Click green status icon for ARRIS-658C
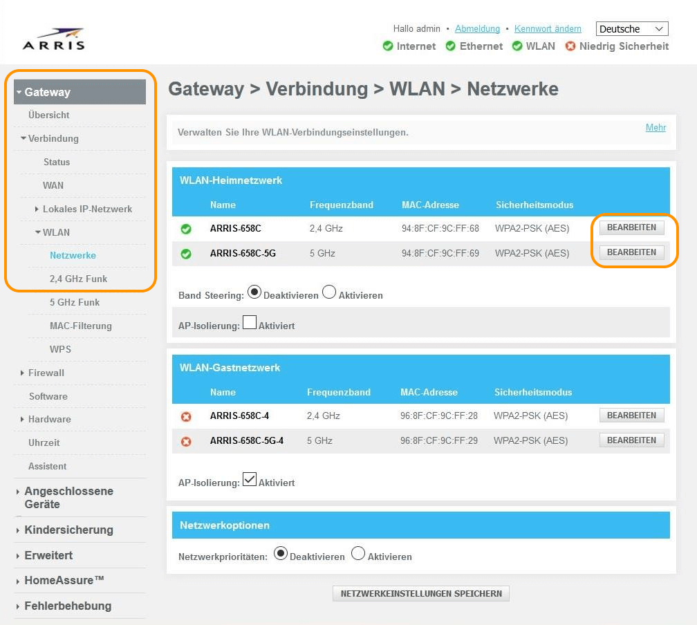The width and height of the screenshot is (697, 625). point(185,229)
